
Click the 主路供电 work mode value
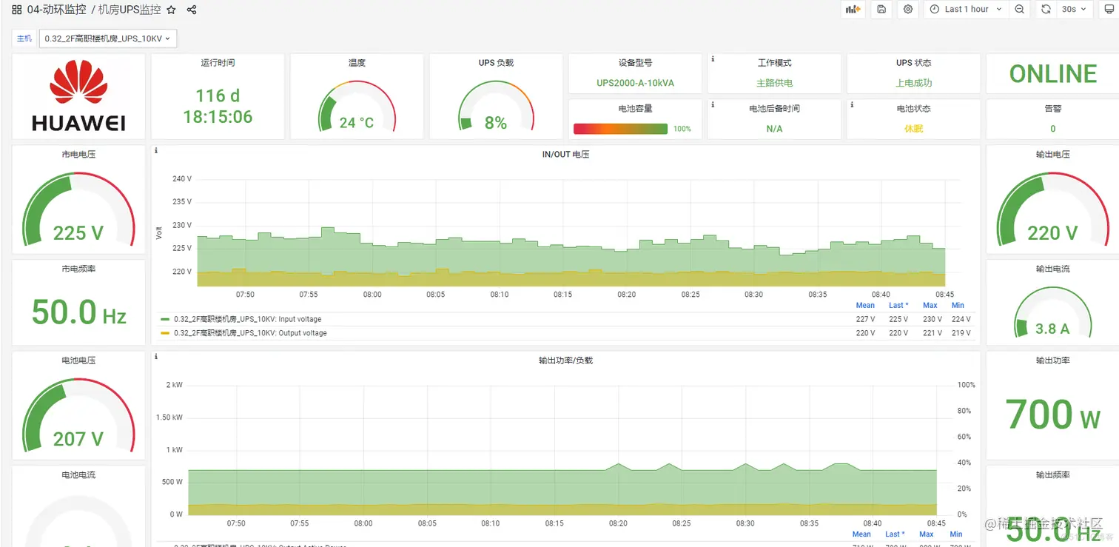tap(774, 83)
